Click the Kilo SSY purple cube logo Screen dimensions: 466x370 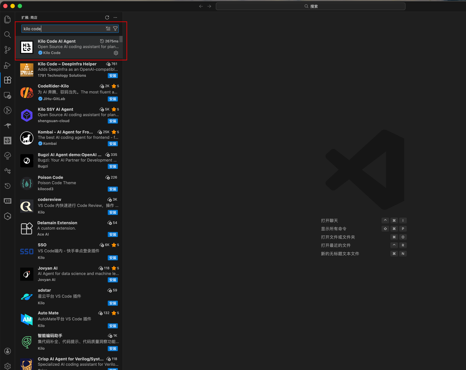coord(27,115)
